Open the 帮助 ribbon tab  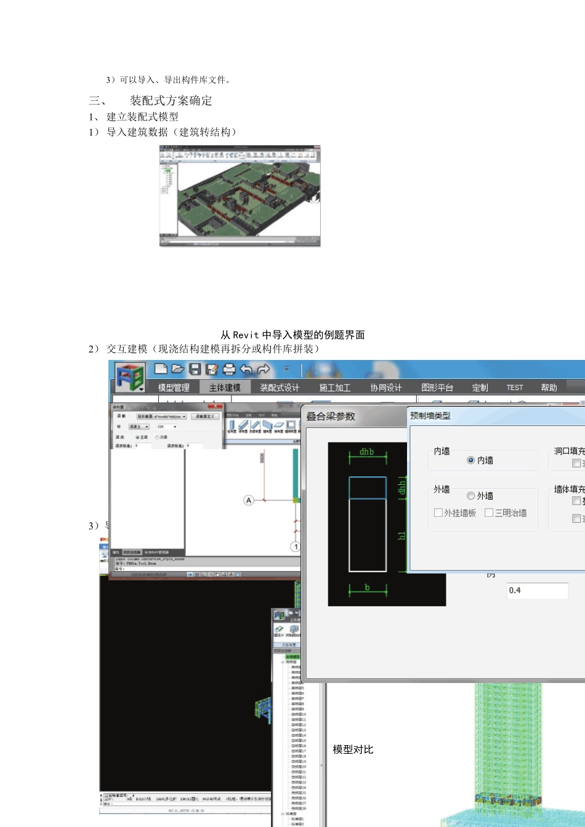[549, 387]
